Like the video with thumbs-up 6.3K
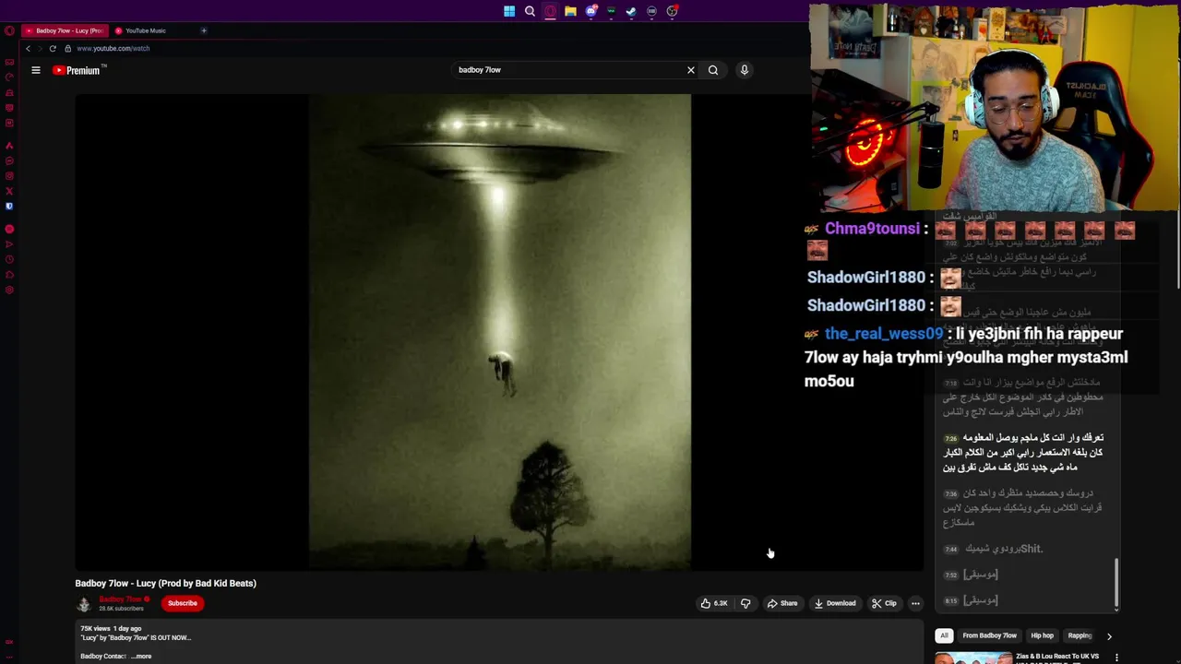This screenshot has height=664, width=1181. coord(714,603)
